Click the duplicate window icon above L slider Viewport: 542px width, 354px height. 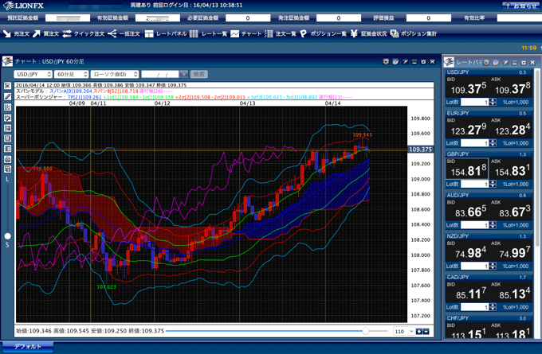pos(7,169)
